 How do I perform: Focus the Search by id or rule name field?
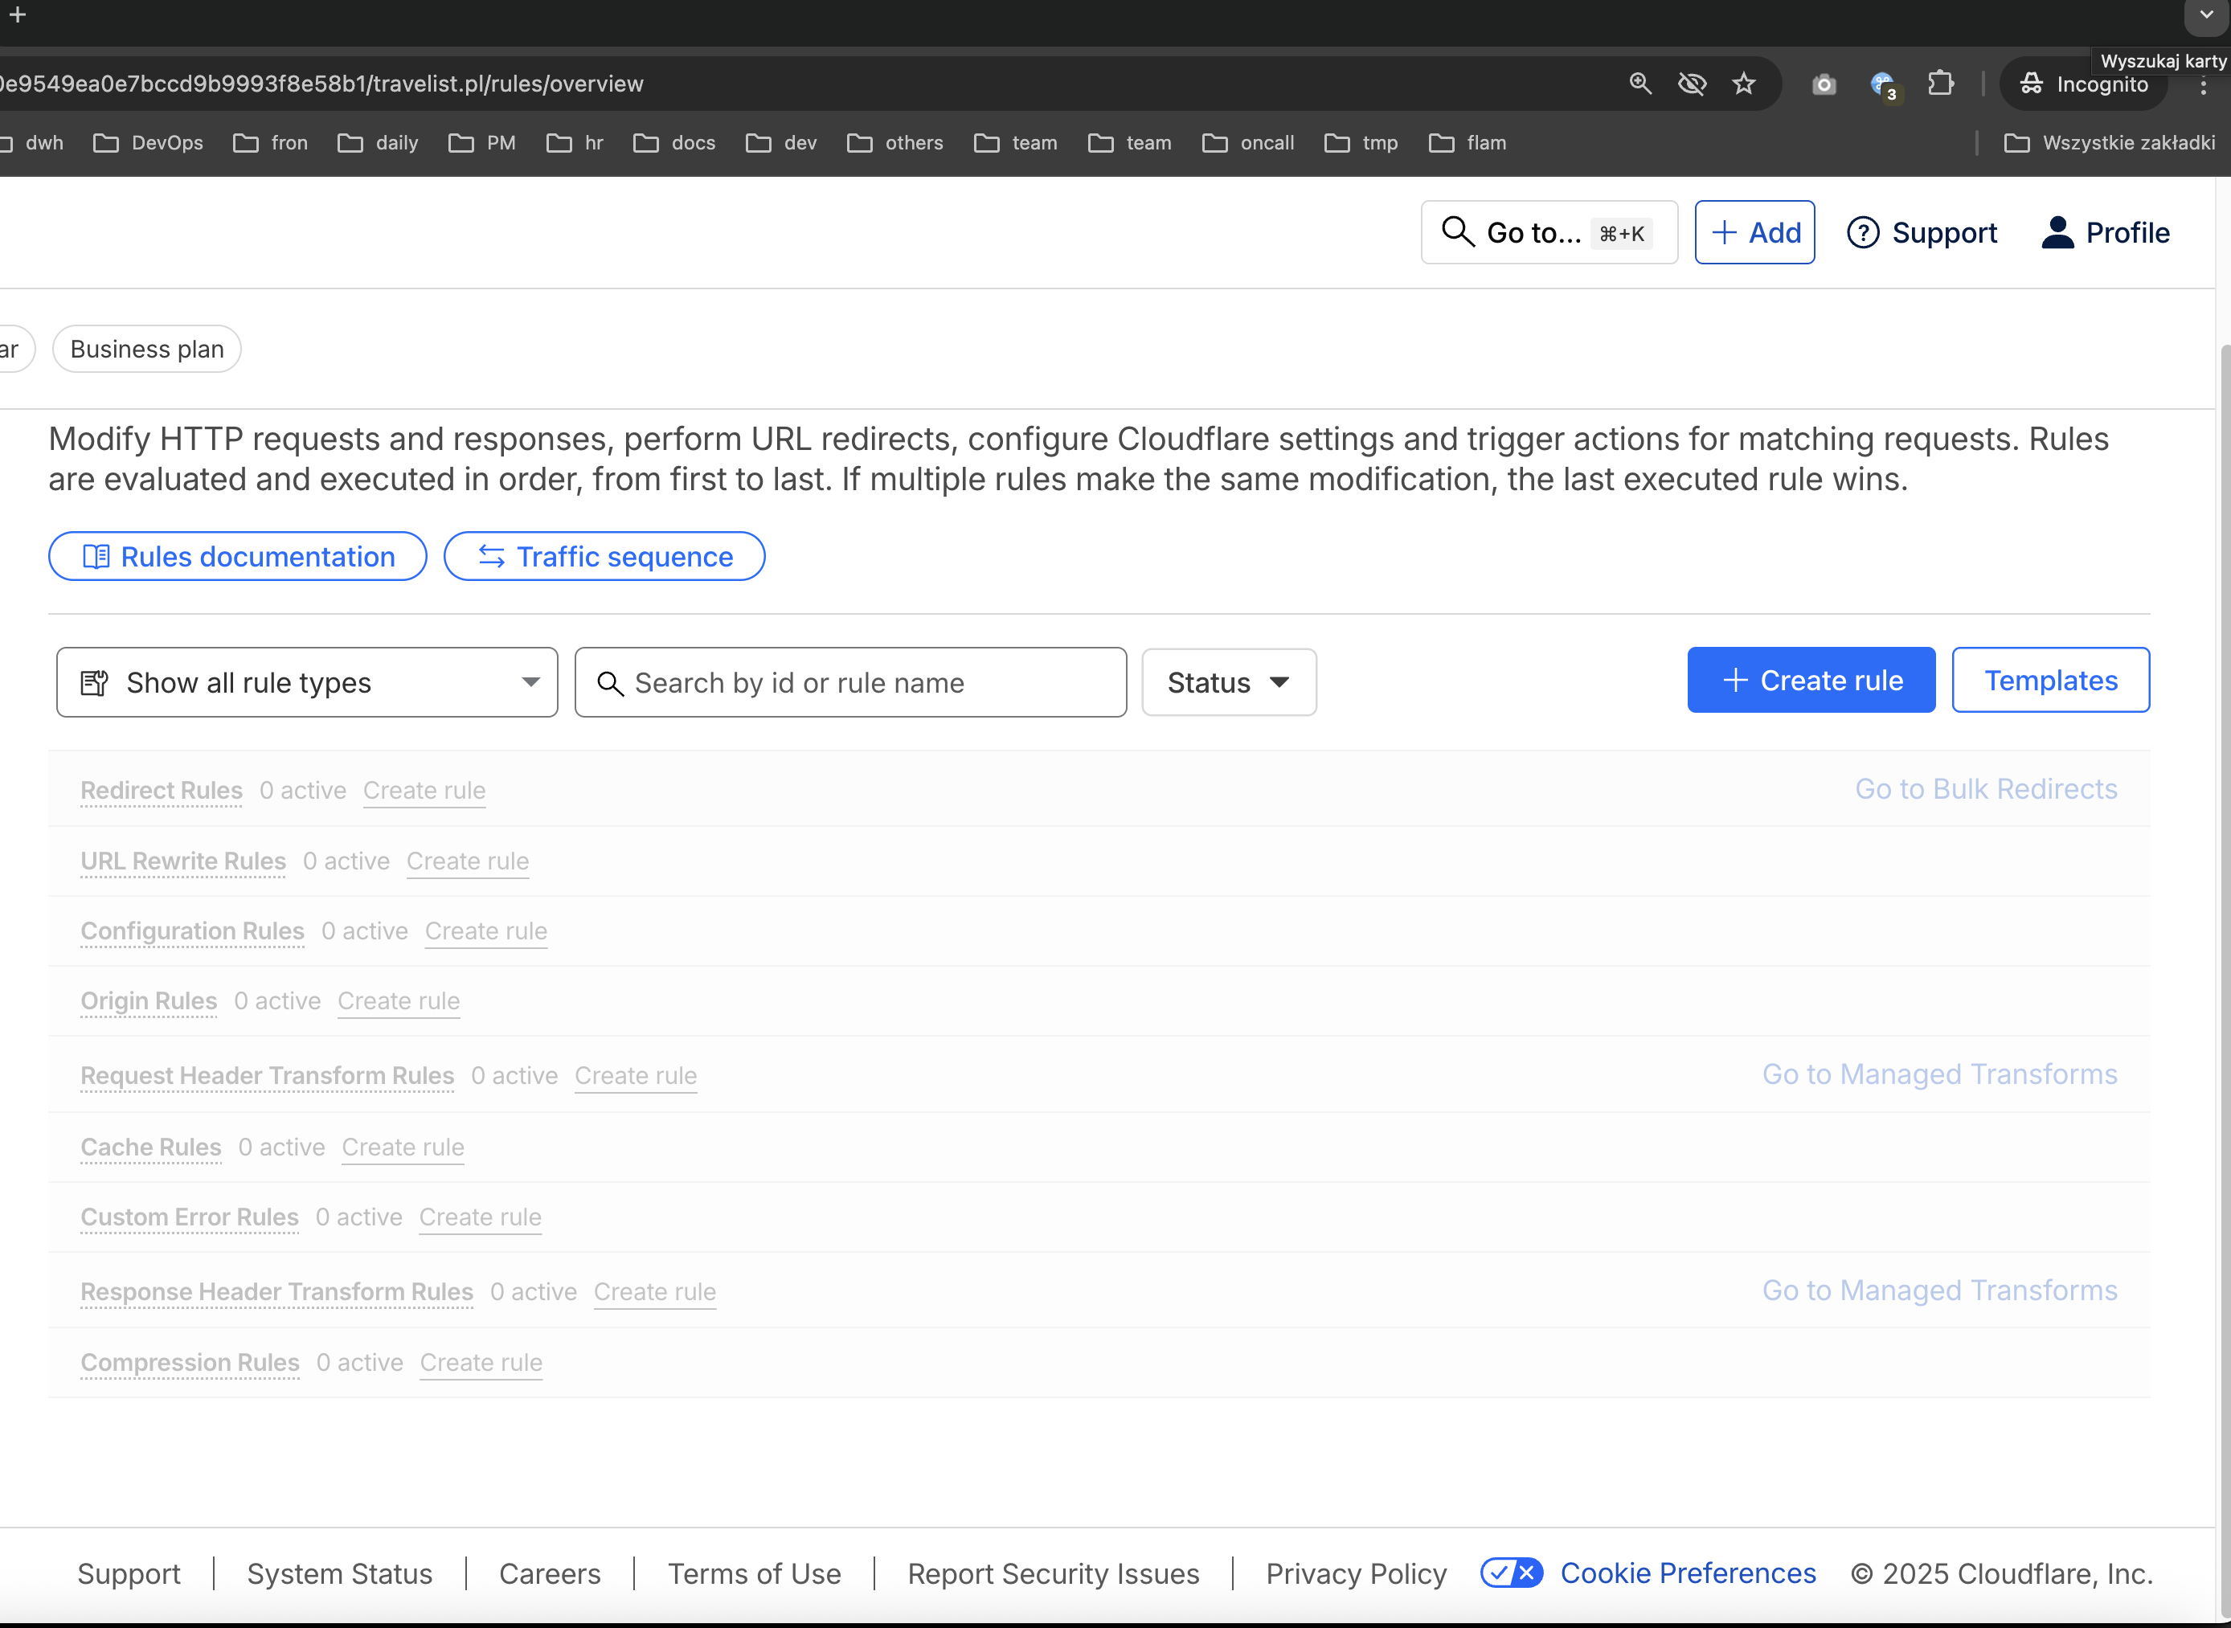(x=850, y=682)
